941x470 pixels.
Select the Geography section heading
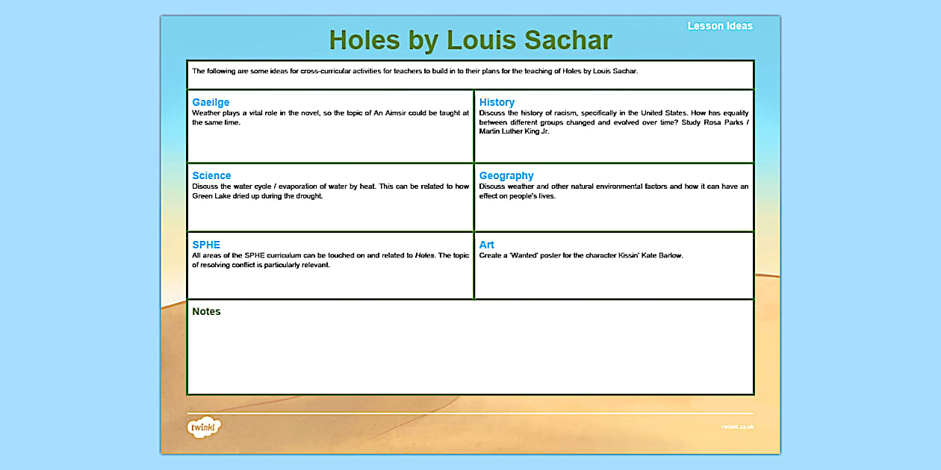tap(508, 175)
